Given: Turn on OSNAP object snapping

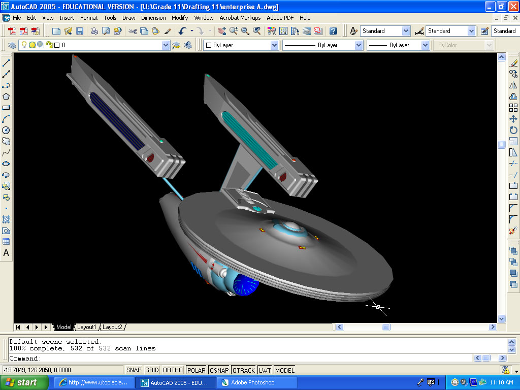Looking at the screenshot, I should pyautogui.click(x=219, y=370).
